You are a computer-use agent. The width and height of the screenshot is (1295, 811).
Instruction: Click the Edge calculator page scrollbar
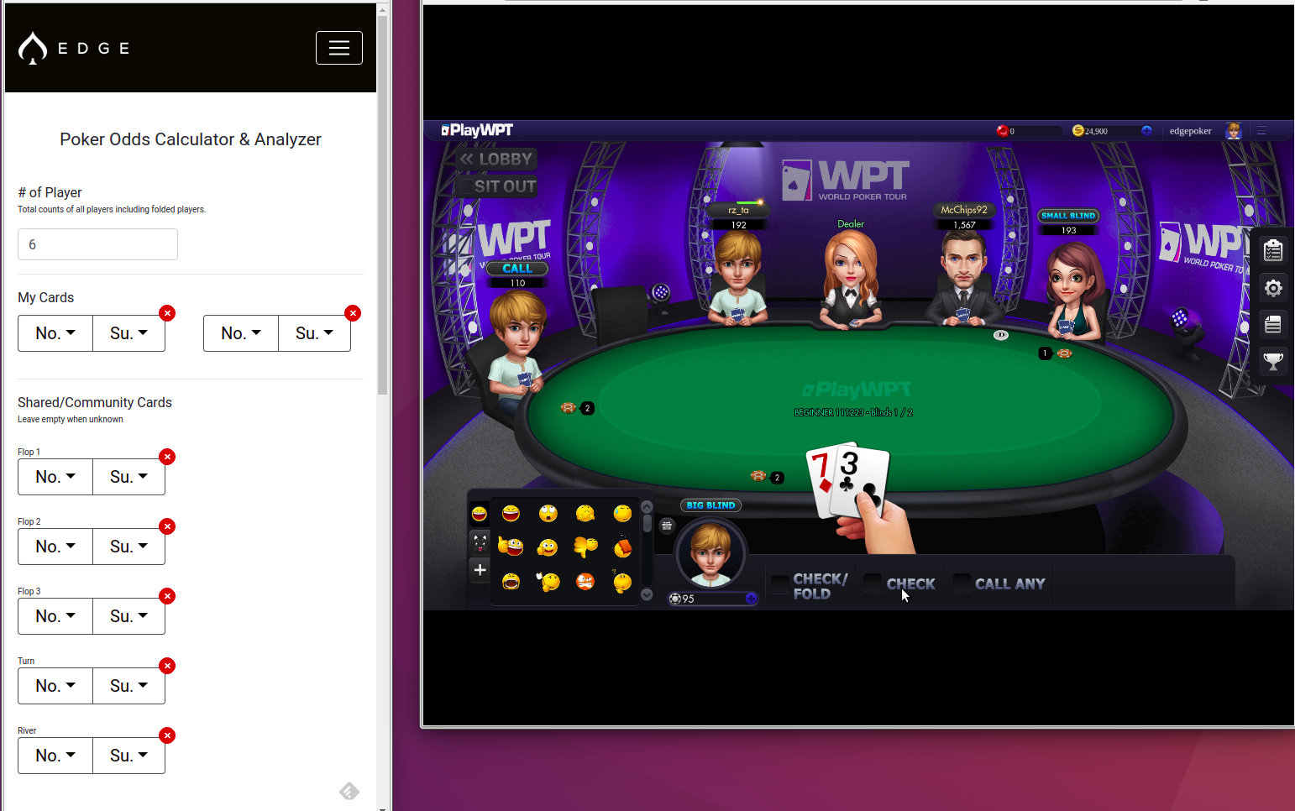[x=382, y=206]
